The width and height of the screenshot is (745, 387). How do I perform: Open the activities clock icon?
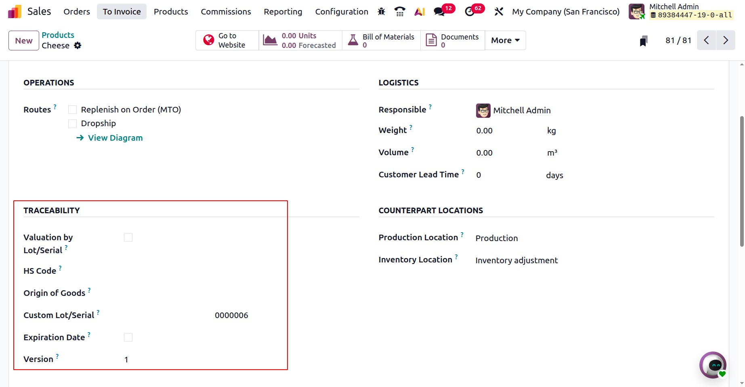click(470, 12)
